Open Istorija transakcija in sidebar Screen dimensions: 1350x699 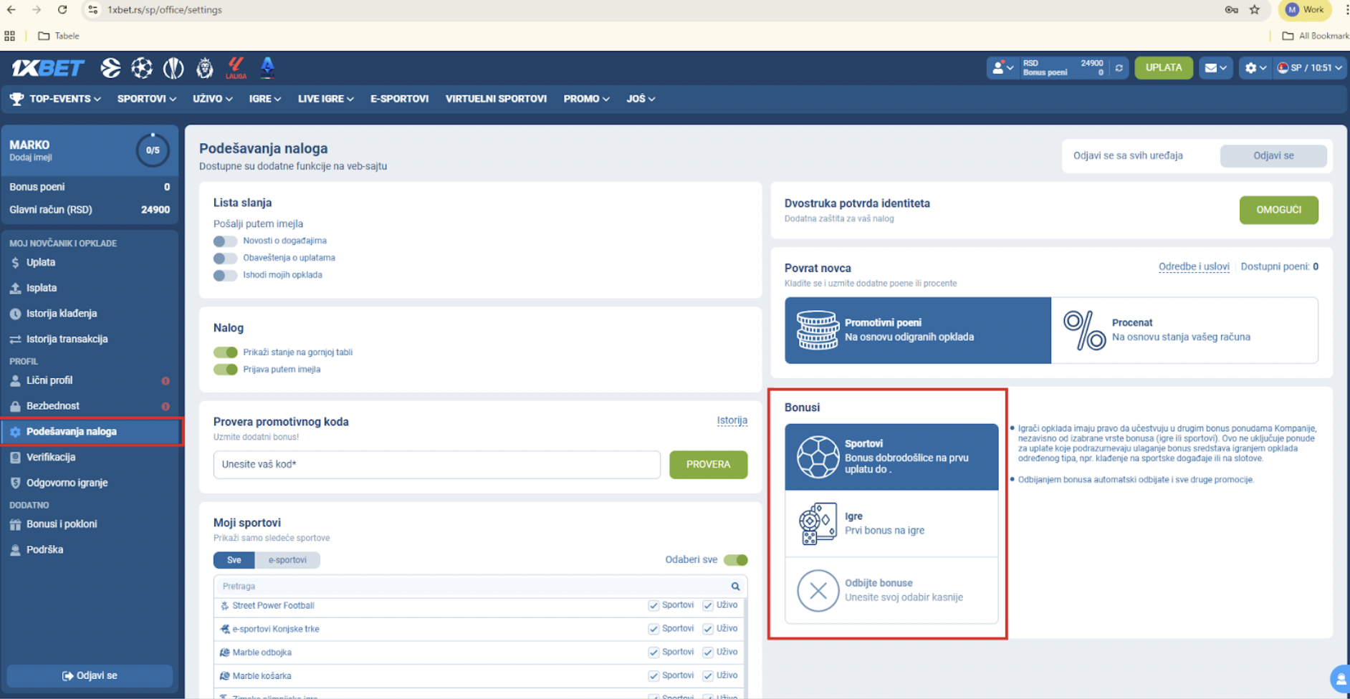pyautogui.click(x=67, y=339)
